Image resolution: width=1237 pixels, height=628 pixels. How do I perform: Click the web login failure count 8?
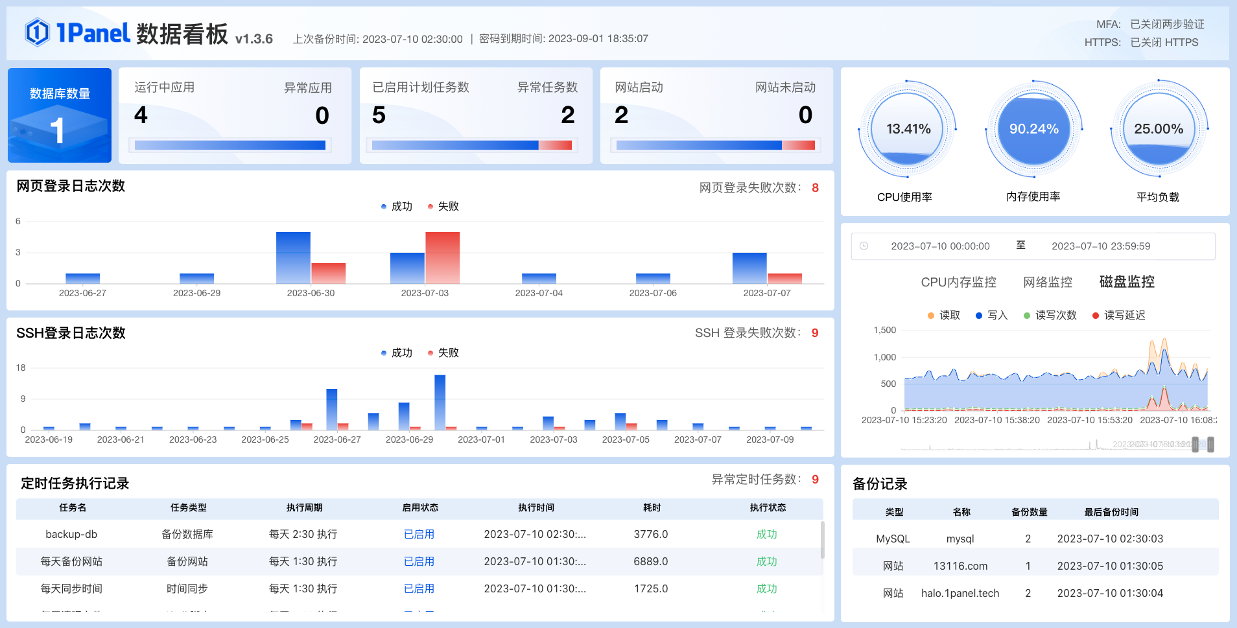tap(815, 187)
